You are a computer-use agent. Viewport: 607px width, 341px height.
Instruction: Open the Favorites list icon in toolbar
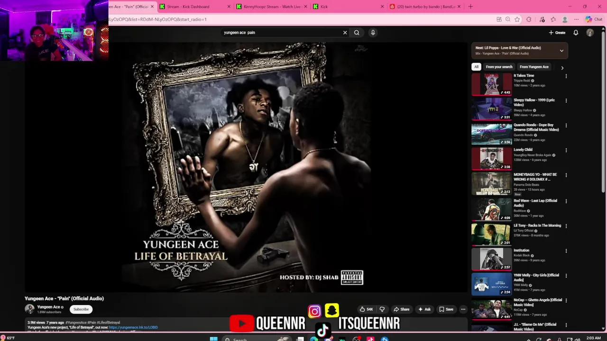[553, 19]
